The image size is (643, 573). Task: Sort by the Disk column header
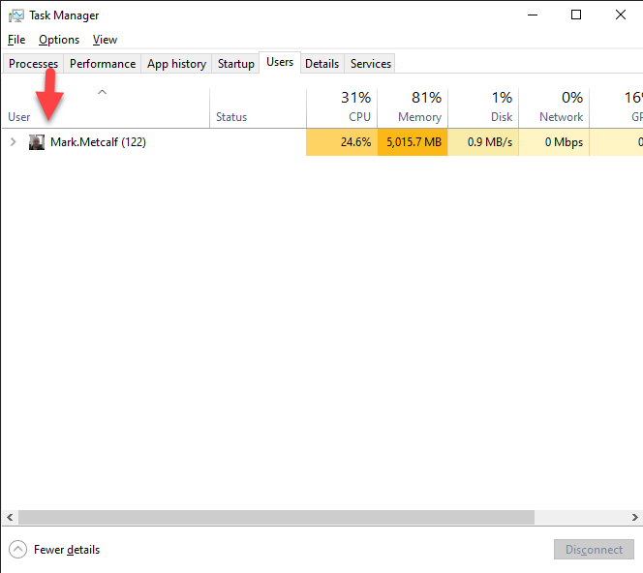[x=483, y=107]
